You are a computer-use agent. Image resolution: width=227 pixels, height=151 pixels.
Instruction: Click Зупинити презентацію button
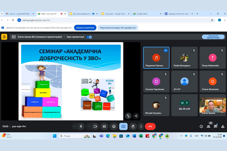point(213,37)
